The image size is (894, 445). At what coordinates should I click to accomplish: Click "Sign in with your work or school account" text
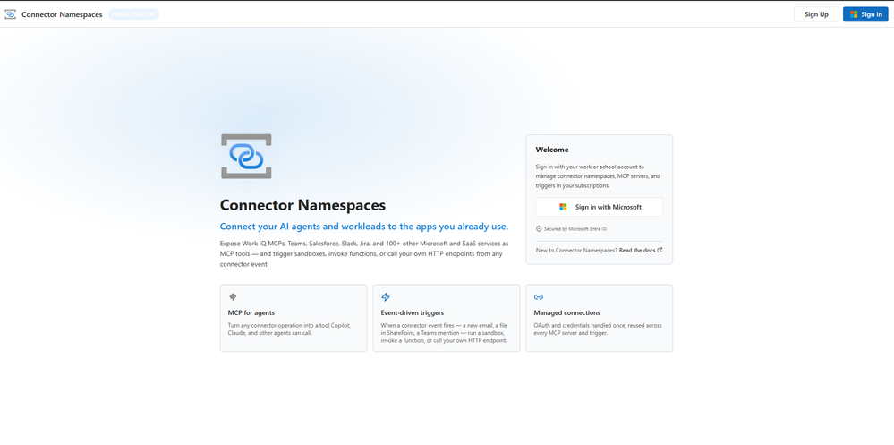(598, 176)
